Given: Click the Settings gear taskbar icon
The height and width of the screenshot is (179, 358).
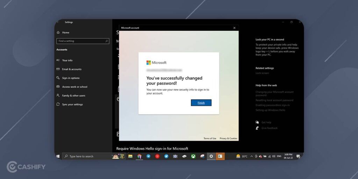Looking at the screenshot, I should (x=211, y=156).
